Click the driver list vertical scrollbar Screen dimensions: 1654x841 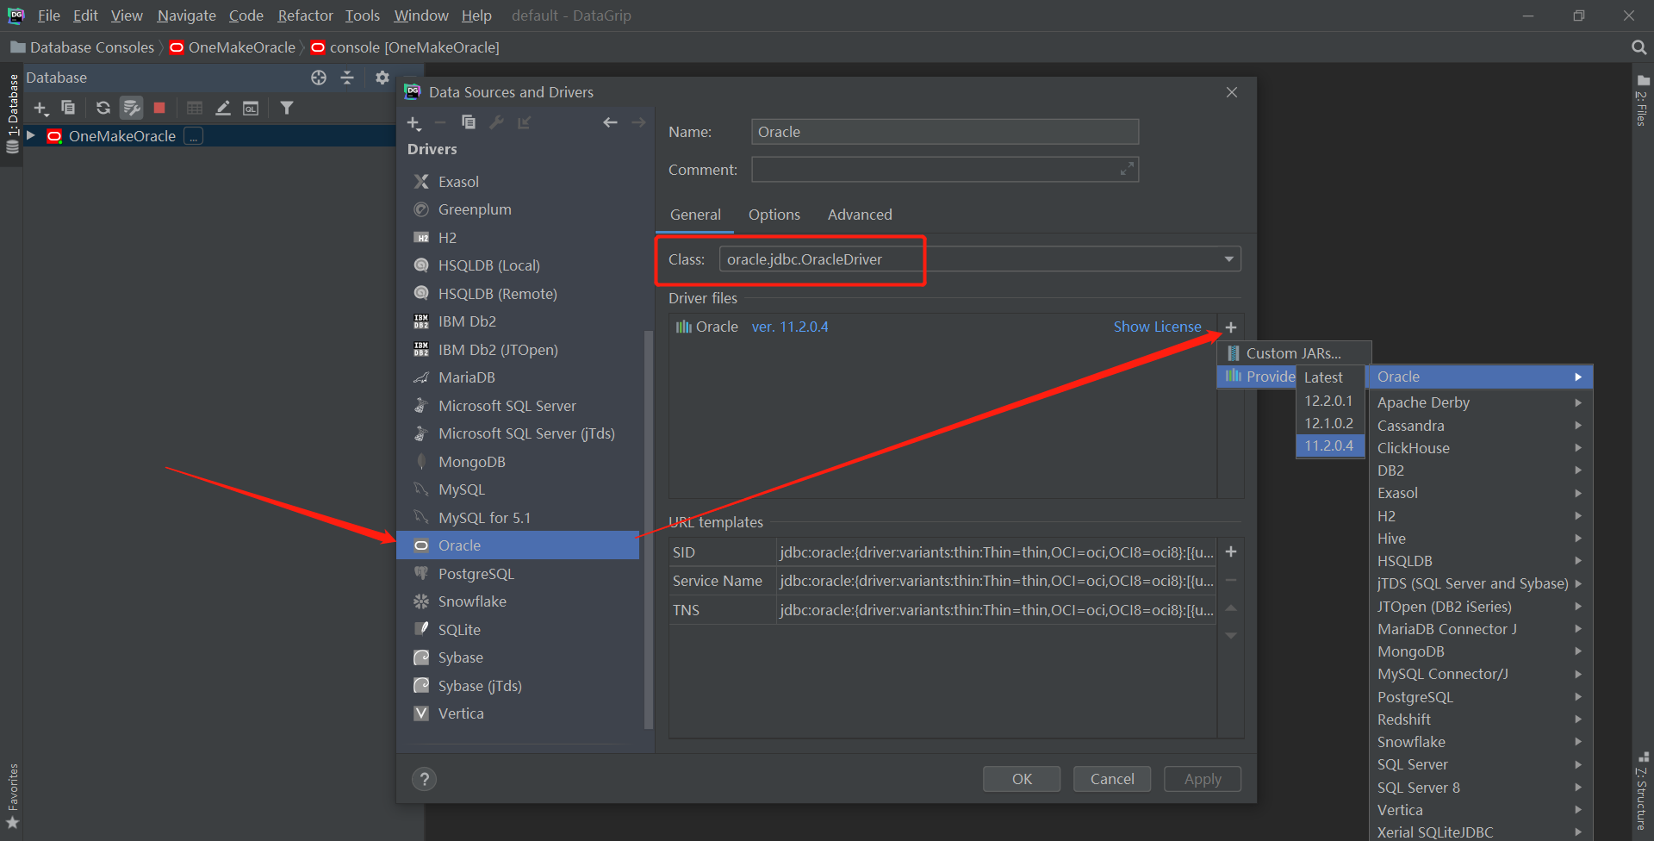click(x=649, y=529)
